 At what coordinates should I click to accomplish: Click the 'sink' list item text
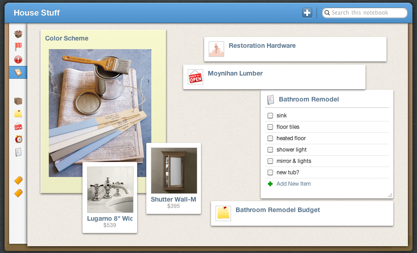(x=282, y=116)
